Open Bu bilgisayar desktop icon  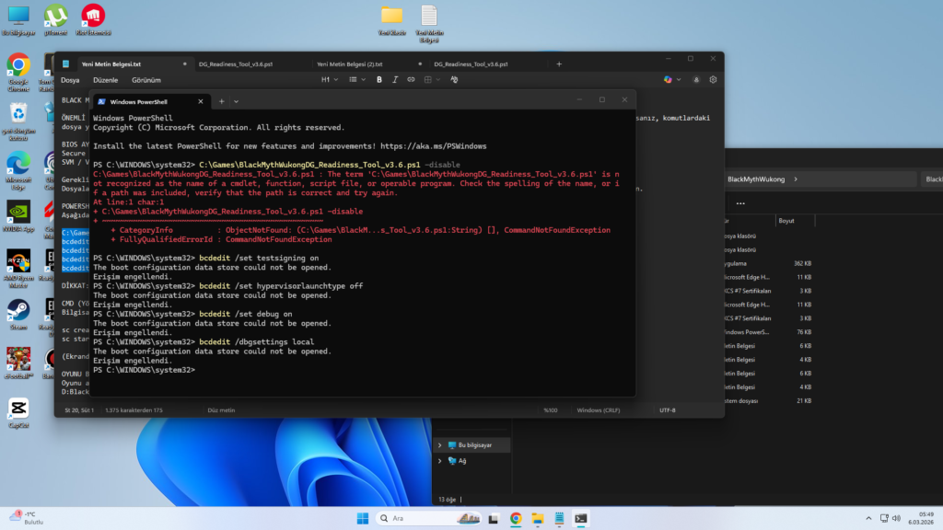pyautogui.click(x=18, y=20)
